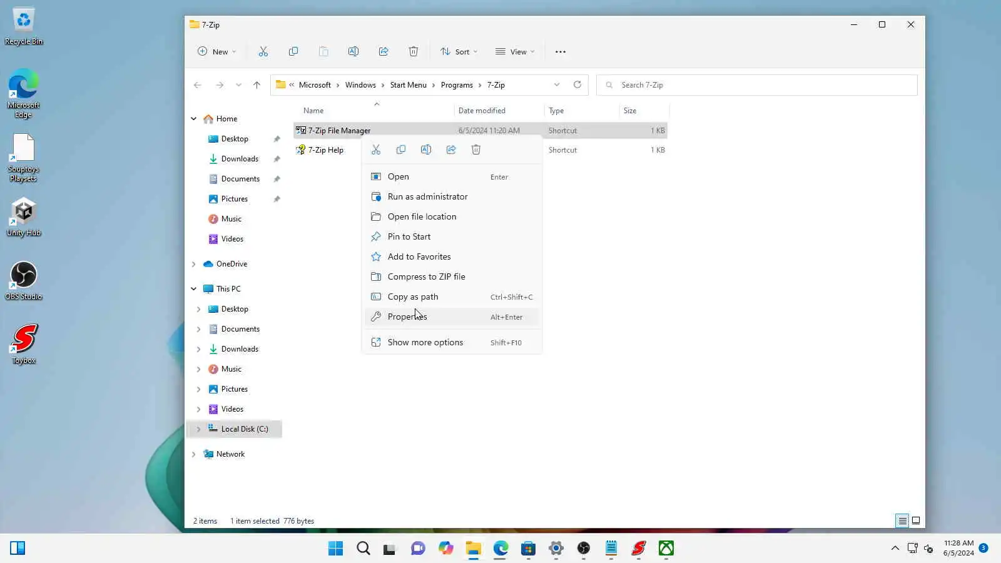The image size is (1001, 563).
Task: Open Downloads under Home quick access
Action: (240, 159)
